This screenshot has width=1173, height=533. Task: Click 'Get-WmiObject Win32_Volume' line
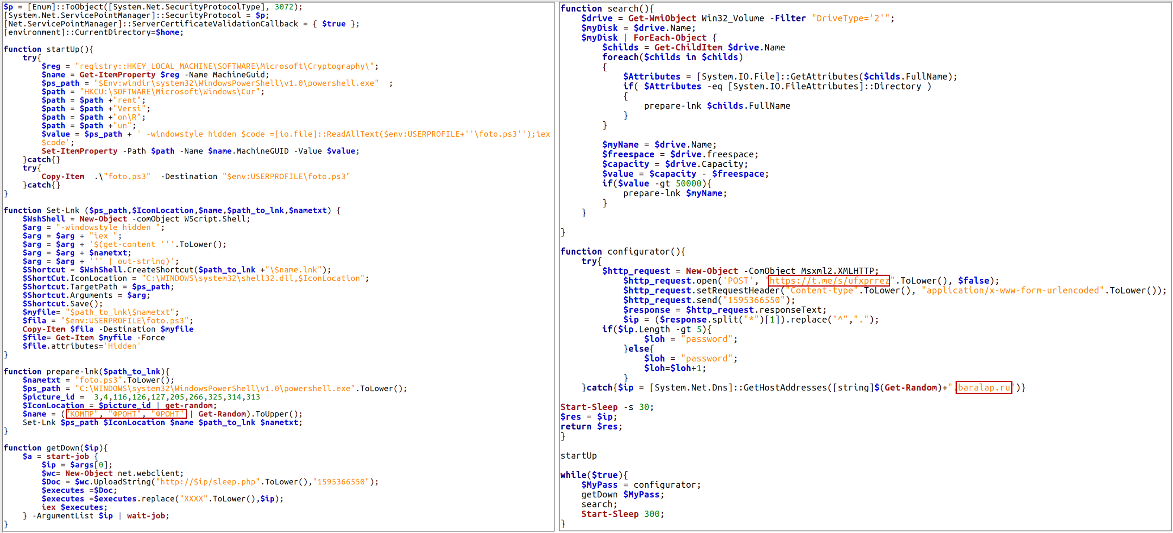point(738,18)
